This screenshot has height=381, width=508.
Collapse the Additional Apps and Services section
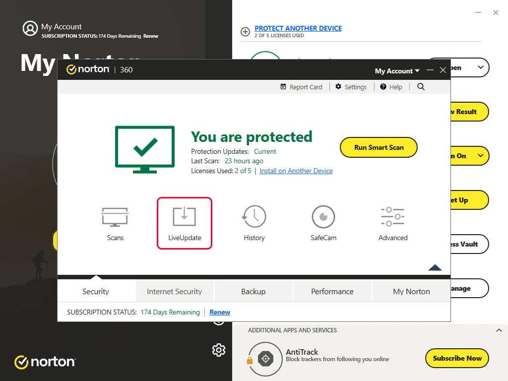[x=499, y=330]
